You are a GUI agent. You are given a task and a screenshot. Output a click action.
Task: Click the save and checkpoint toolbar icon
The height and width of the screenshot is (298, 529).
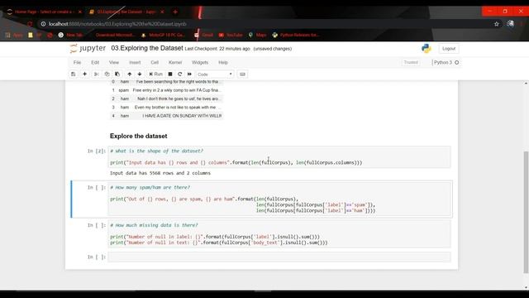(x=74, y=74)
